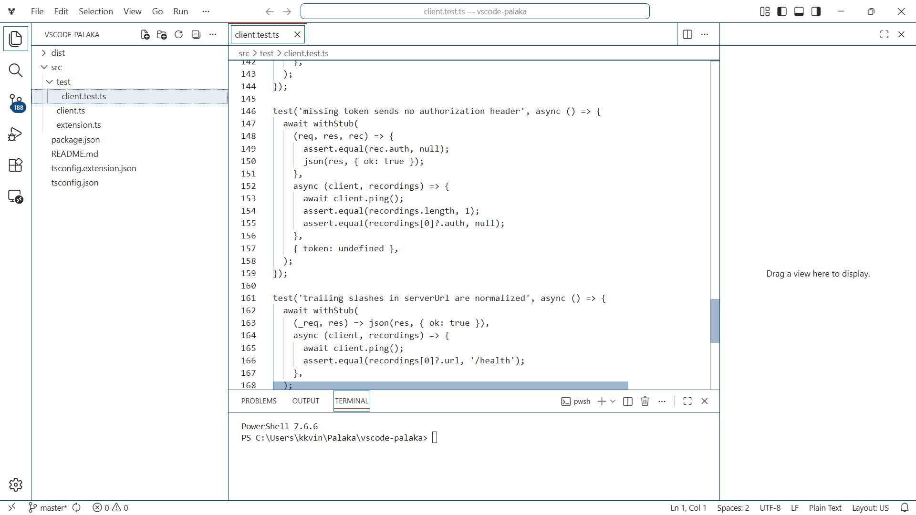The height and width of the screenshot is (515, 916).
Task: Refresh the explorer file tree
Action: point(179,35)
